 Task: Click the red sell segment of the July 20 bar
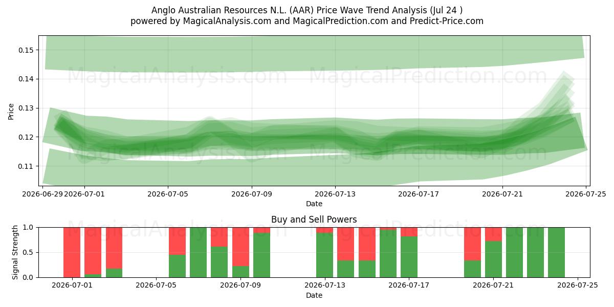click(x=472, y=244)
